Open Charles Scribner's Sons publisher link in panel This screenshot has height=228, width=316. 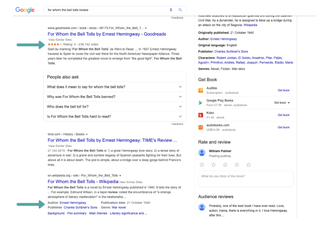point(231,52)
